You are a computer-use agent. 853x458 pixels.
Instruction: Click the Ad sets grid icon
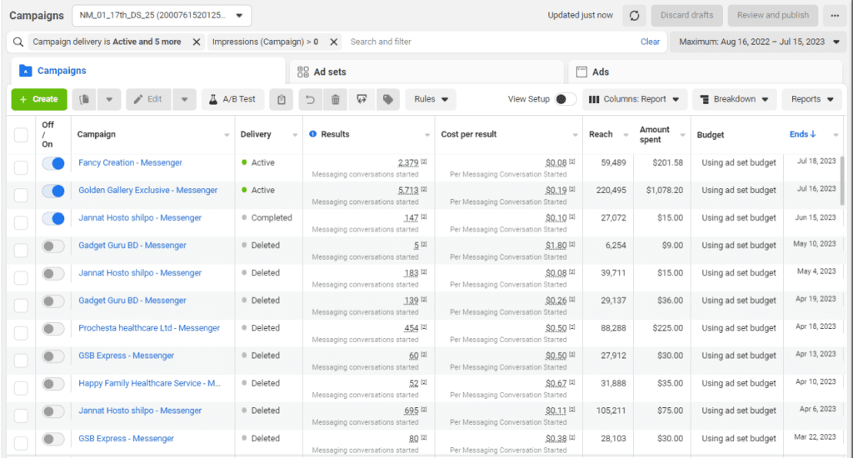click(303, 72)
